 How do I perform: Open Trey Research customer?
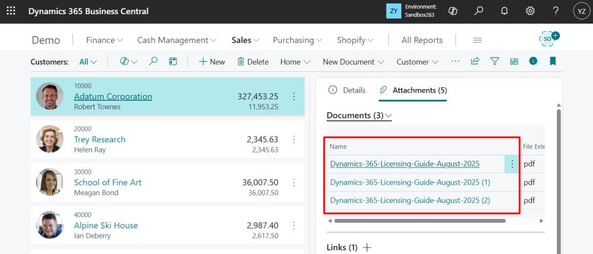point(100,139)
